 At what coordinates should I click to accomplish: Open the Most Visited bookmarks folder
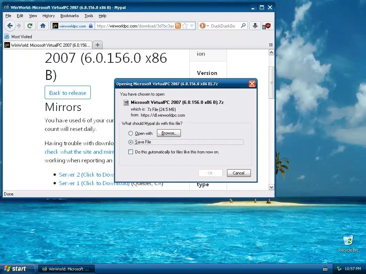click(x=18, y=37)
